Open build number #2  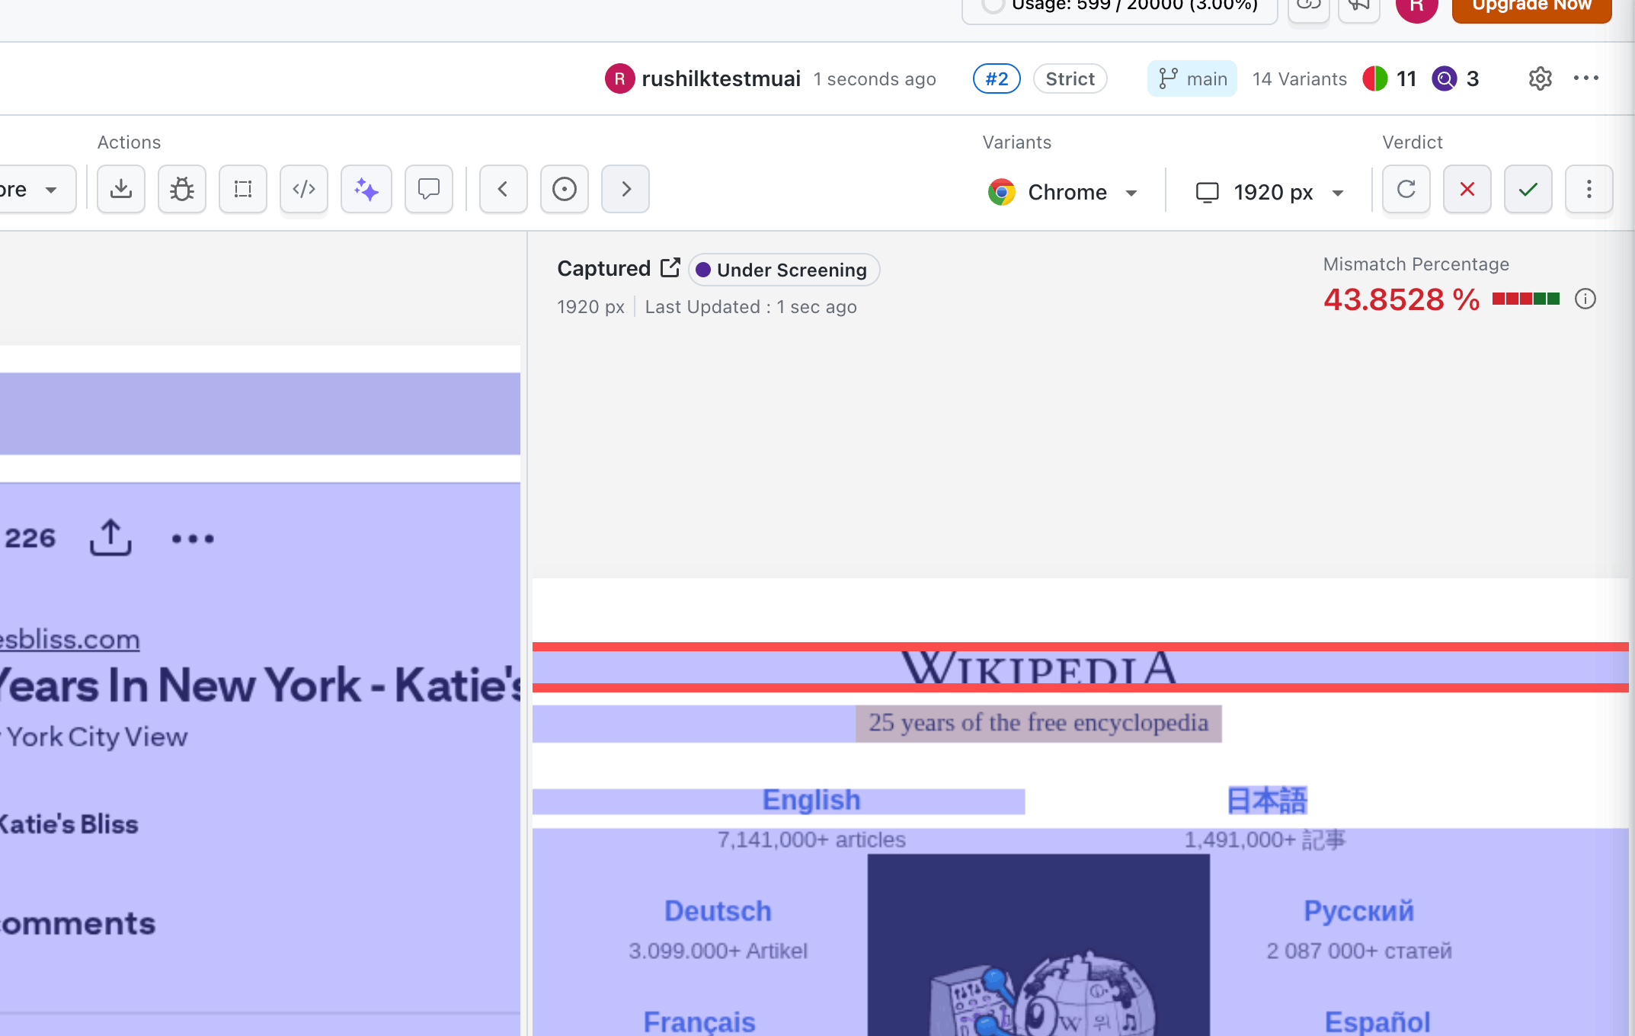coord(996,78)
